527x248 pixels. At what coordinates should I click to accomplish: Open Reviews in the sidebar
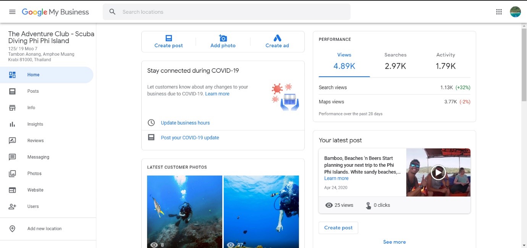(x=36, y=140)
